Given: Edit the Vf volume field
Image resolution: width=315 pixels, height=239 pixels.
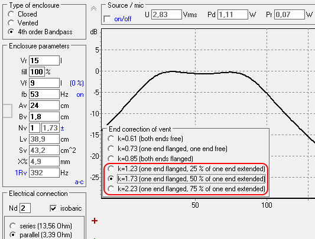Looking at the screenshot, I should 44,83.
